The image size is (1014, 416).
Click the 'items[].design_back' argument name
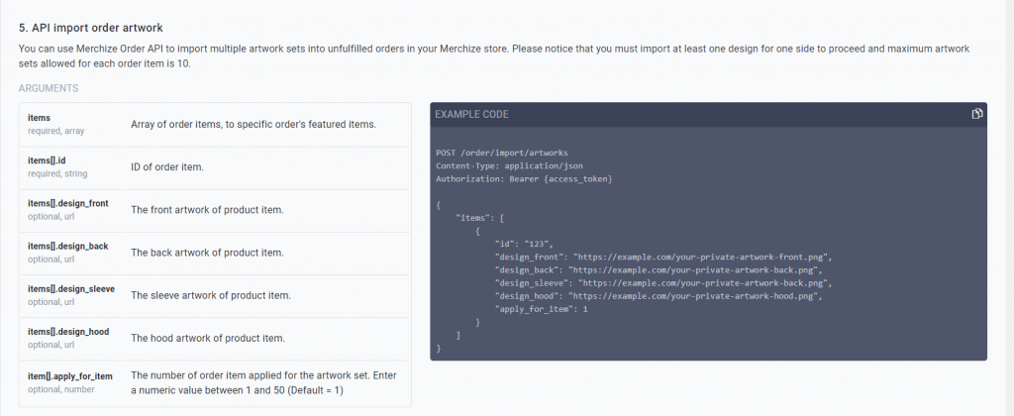pyautogui.click(x=68, y=246)
